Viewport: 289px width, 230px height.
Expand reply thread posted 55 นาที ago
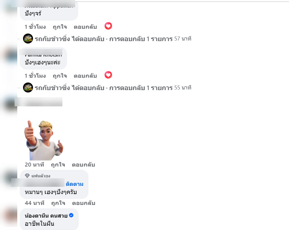[113, 88]
